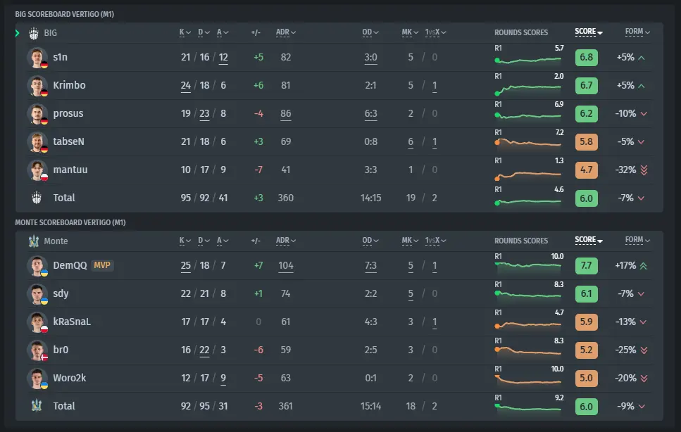
Task: Click s1n round scores sparkline
Action: (x=529, y=61)
